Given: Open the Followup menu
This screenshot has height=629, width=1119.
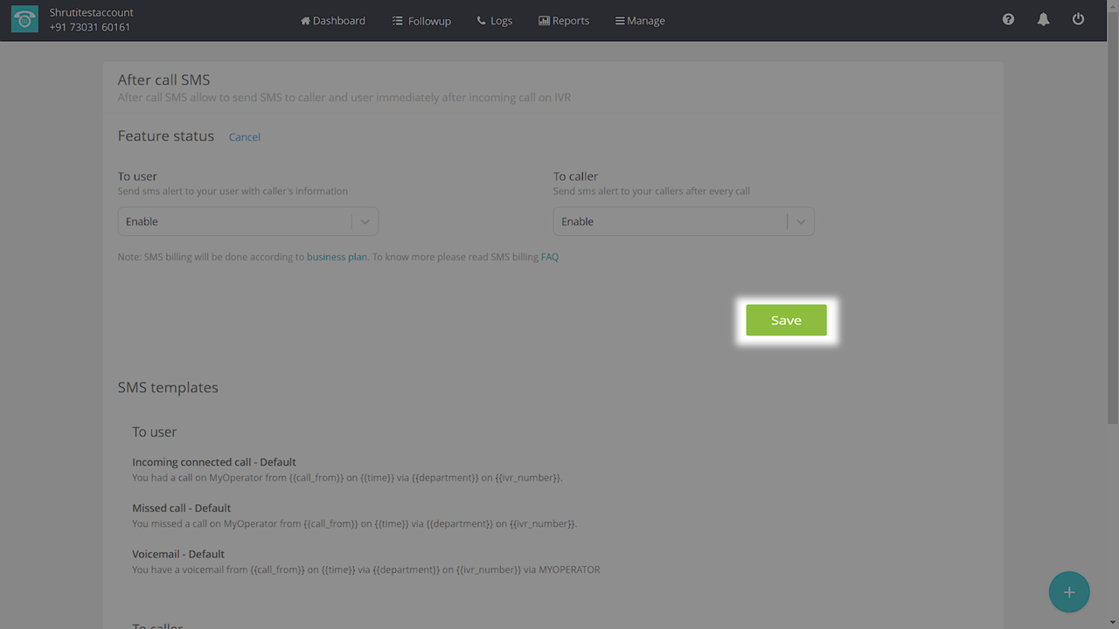Looking at the screenshot, I should click(421, 20).
